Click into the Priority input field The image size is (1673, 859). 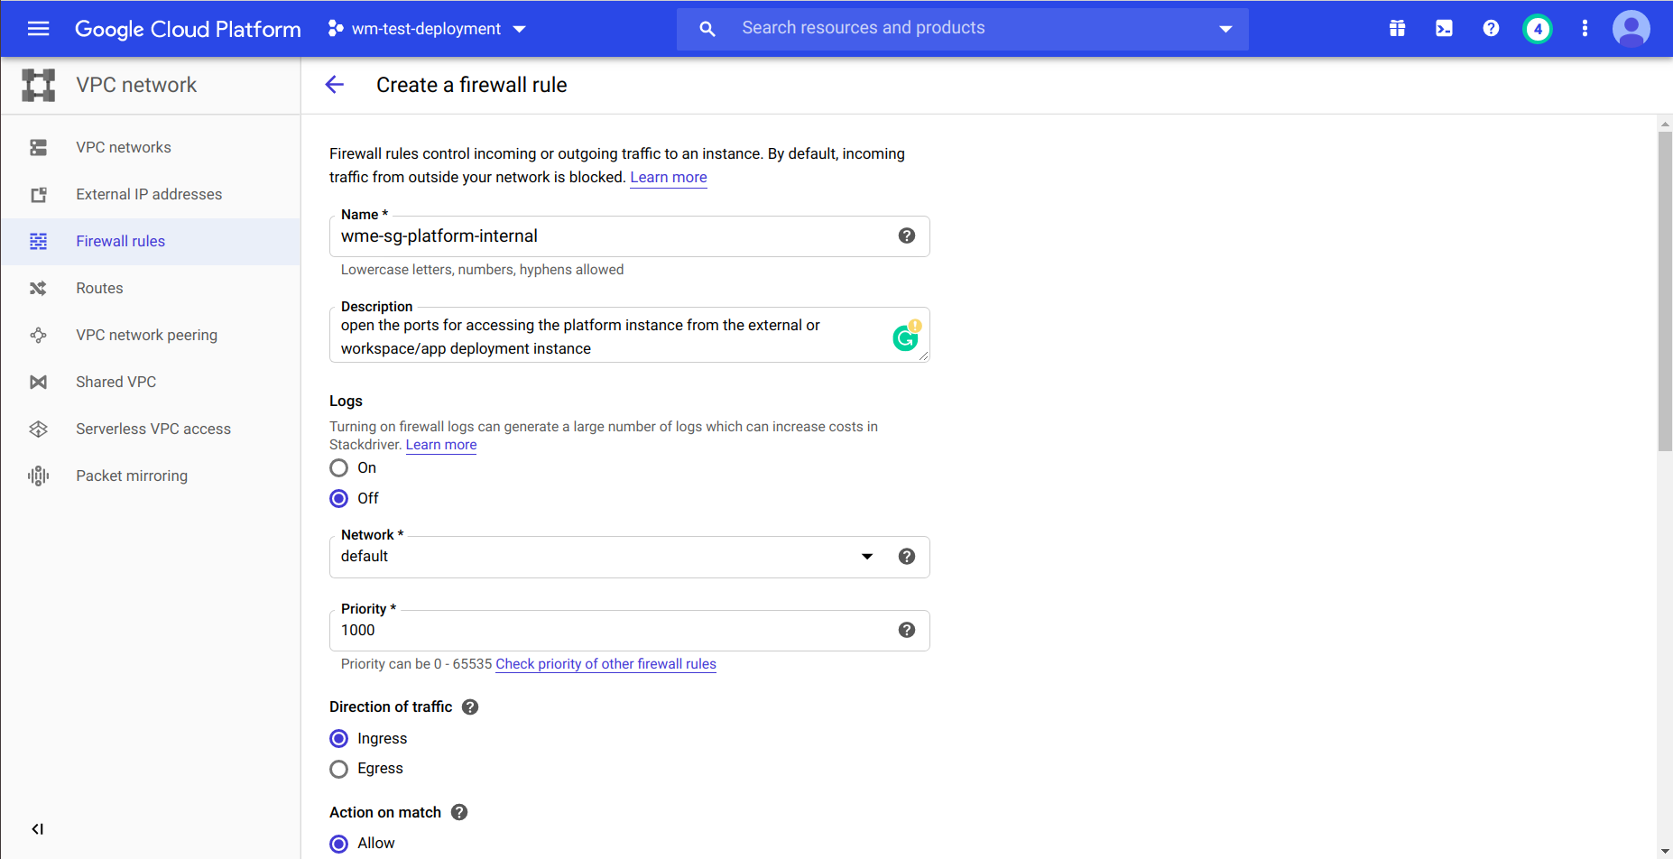[x=614, y=631]
